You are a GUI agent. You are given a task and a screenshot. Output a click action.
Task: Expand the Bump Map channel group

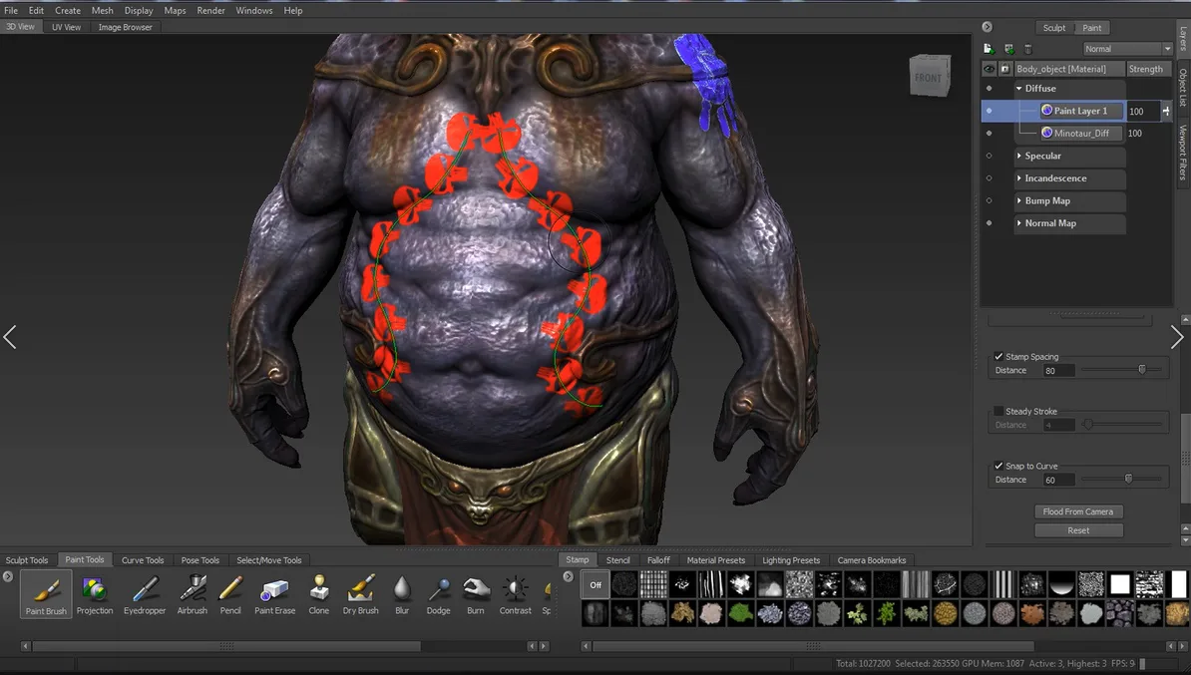(1019, 200)
